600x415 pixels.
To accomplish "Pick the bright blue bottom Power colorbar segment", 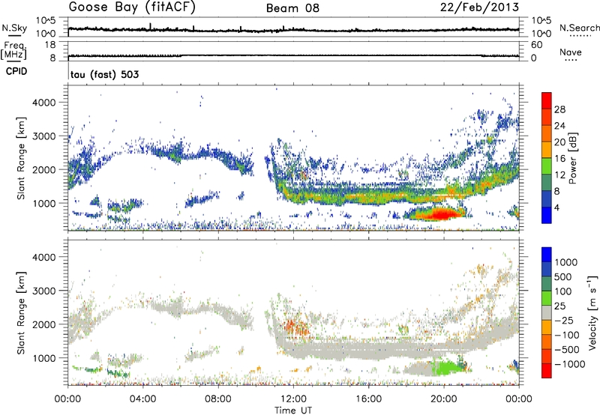I will pyautogui.click(x=547, y=215).
